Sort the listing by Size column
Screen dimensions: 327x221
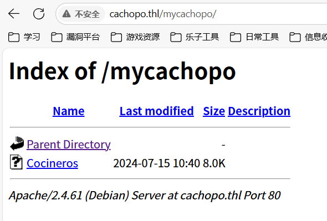(x=214, y=111)
